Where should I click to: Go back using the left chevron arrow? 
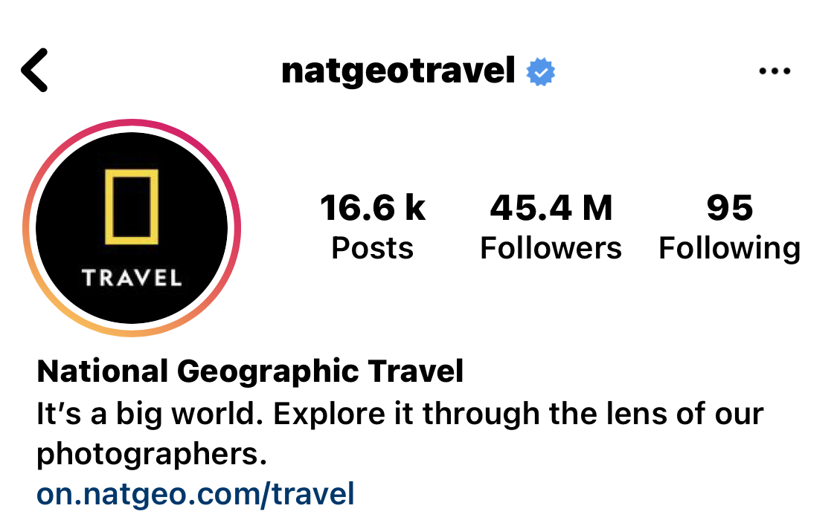pyautogui.click(x=35, y=71)
